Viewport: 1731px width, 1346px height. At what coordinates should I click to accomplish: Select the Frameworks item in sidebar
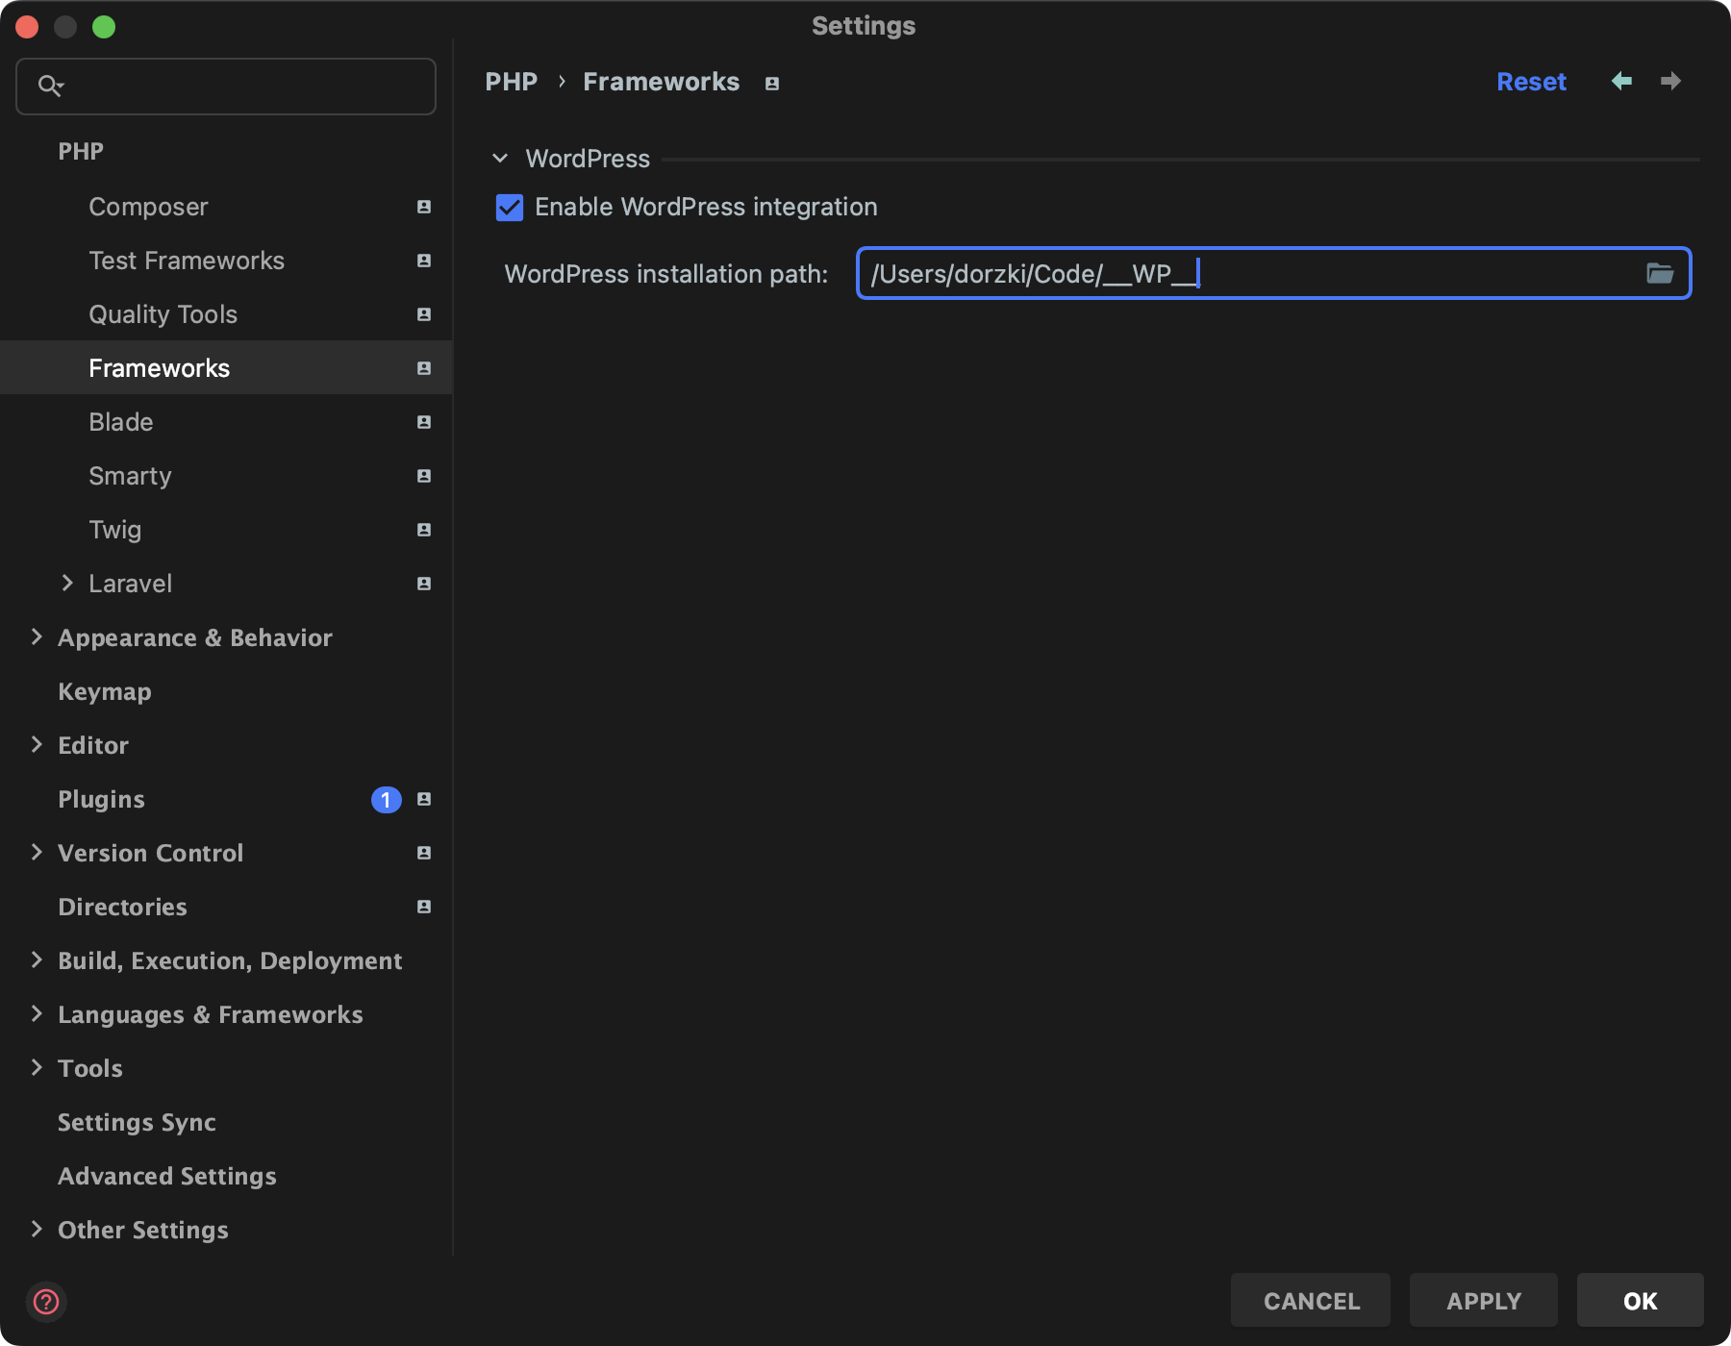(226, 368)
